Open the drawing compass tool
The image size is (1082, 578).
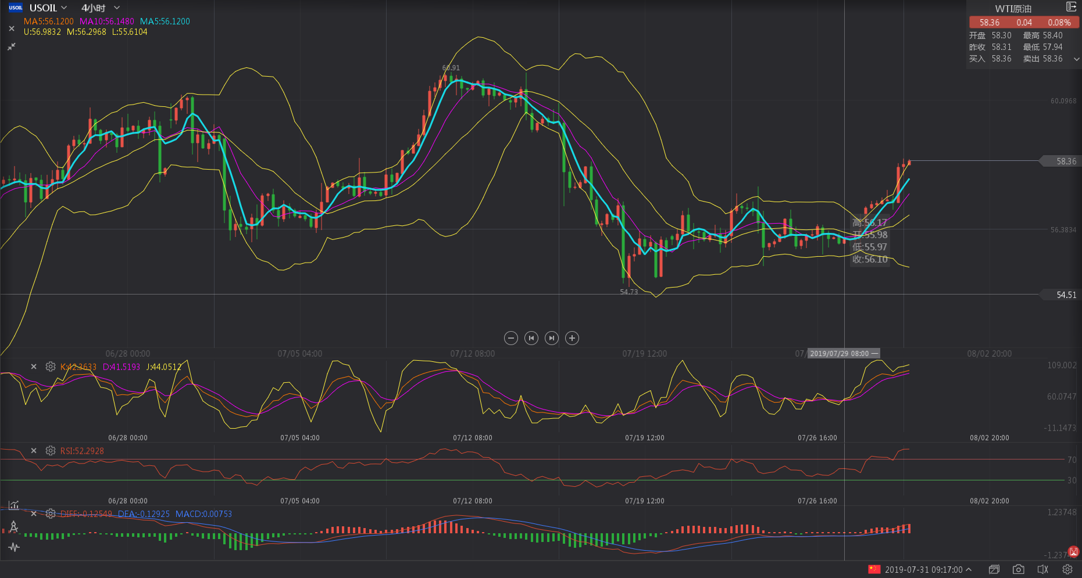pos(14,526)
